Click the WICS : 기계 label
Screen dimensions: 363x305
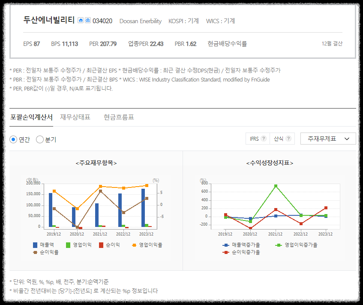pyautogui.click(x=220, y=21)
